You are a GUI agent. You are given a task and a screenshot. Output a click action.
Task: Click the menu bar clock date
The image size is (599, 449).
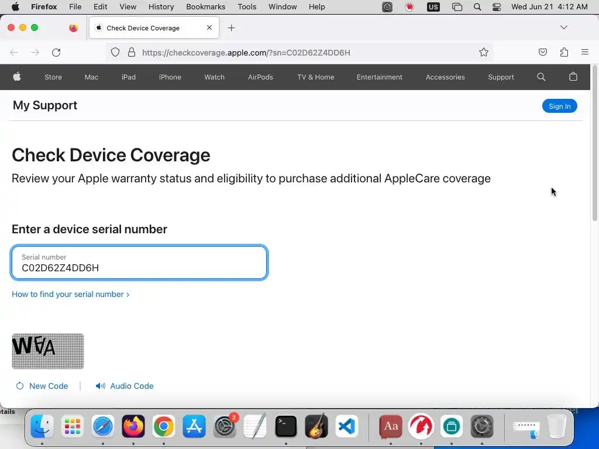pos(549,7)
